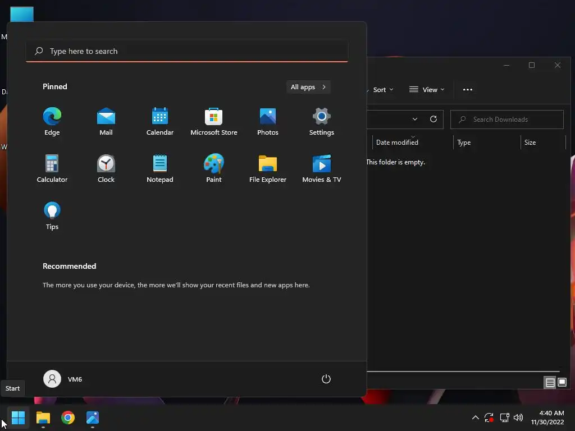575x431 pixels.
Task: Launch the Calculator app
Action: [x=52, y=169]
